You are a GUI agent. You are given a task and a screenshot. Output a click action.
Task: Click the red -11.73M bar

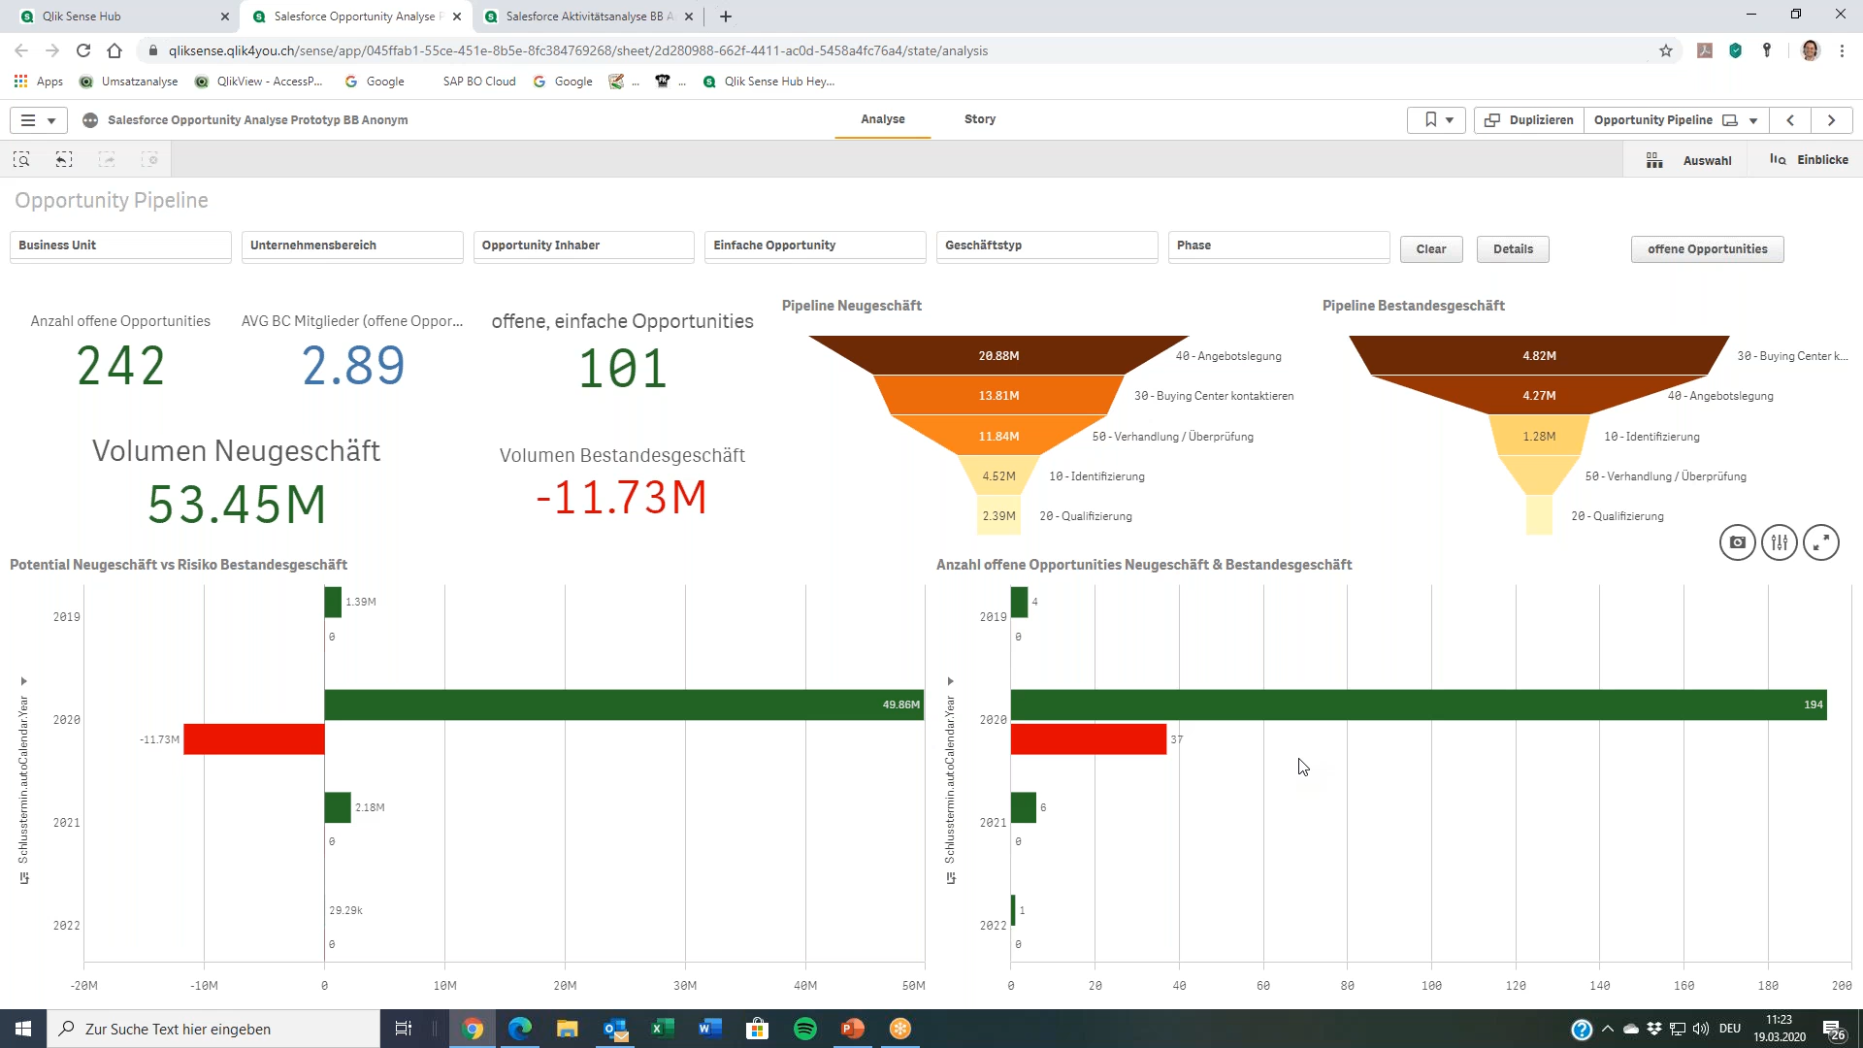pyautogui.click(x=254, y=739)
